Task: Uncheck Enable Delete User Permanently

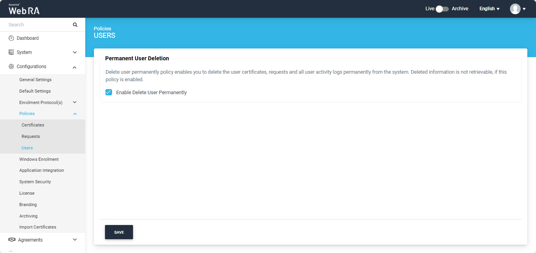Action: 109,92
